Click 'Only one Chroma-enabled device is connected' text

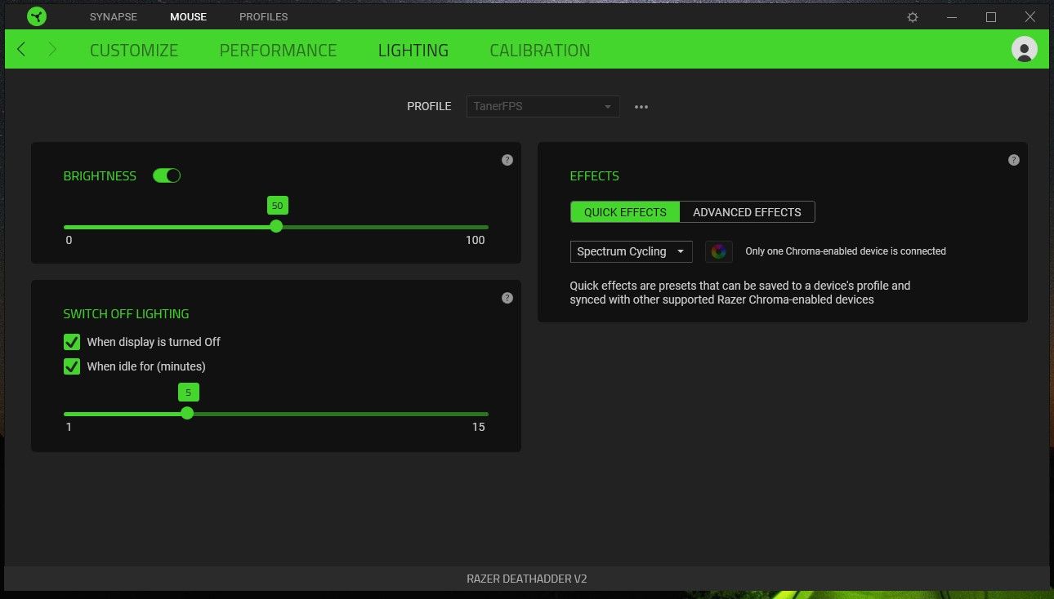pyautogui.click(x=846, y=251)
